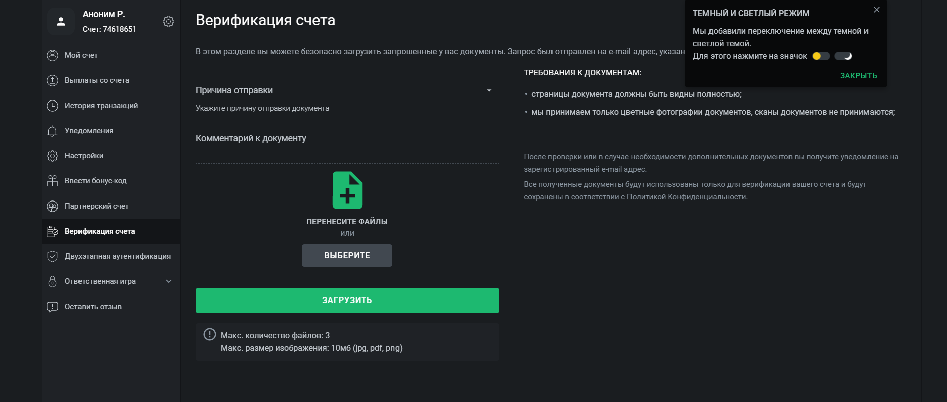
Task: Go to Выплаты со счета
Action: 97,80
